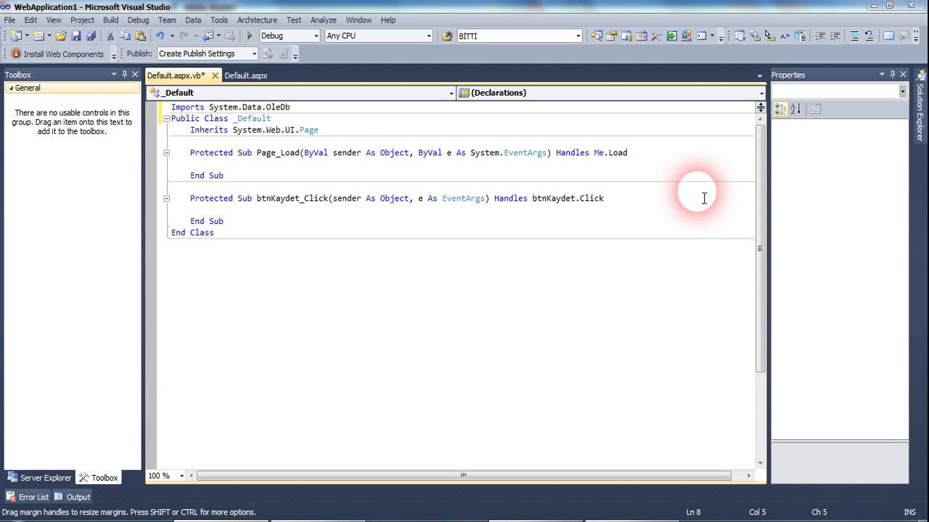Collapse the General toolbox group
This screenshot has height=522, width=929.
tap(11, 88)
